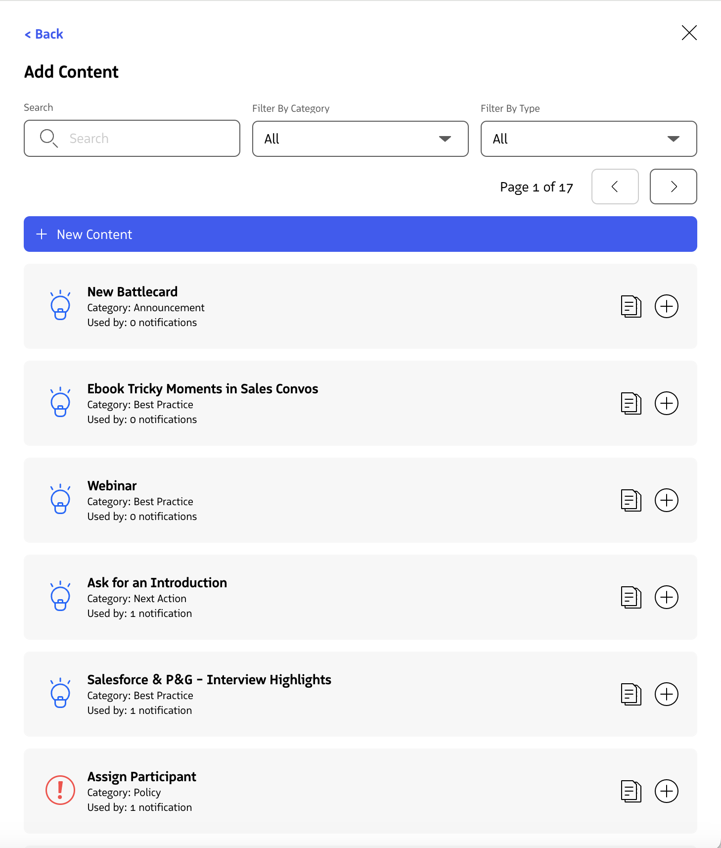Preview New Battlecard document icon
The width and height of the screenshot is (721, 848).
point(631,306)
